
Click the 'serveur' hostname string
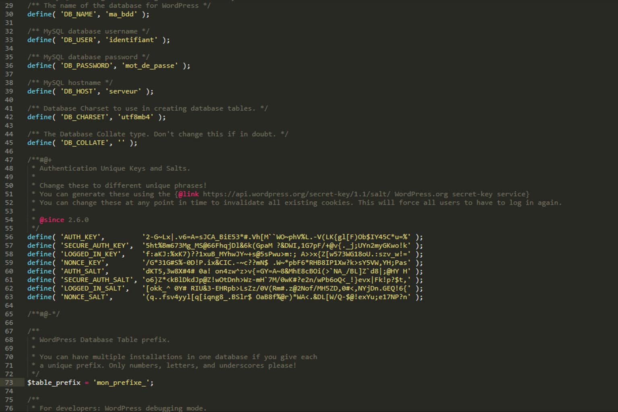(123, 91)
